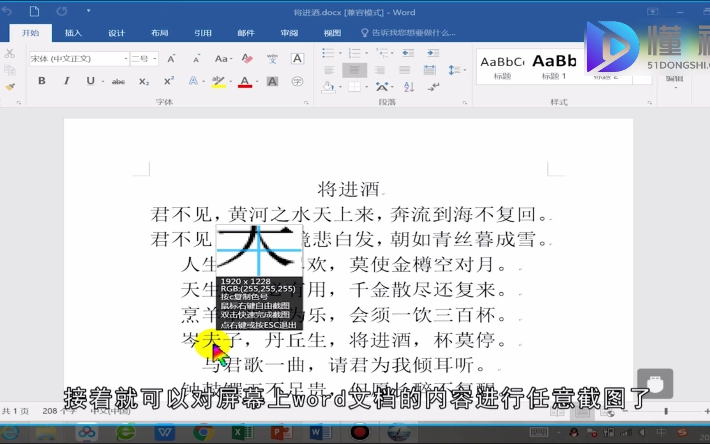Apply the 标题 style from the gallery

(x=503, y=68)
